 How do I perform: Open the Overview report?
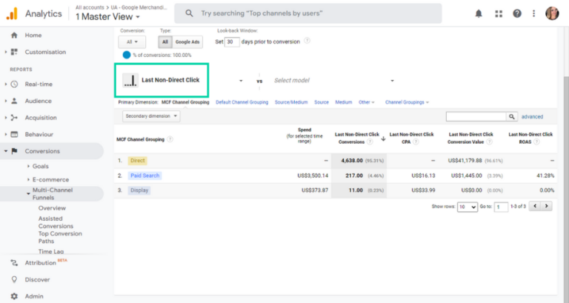[52, 208]
